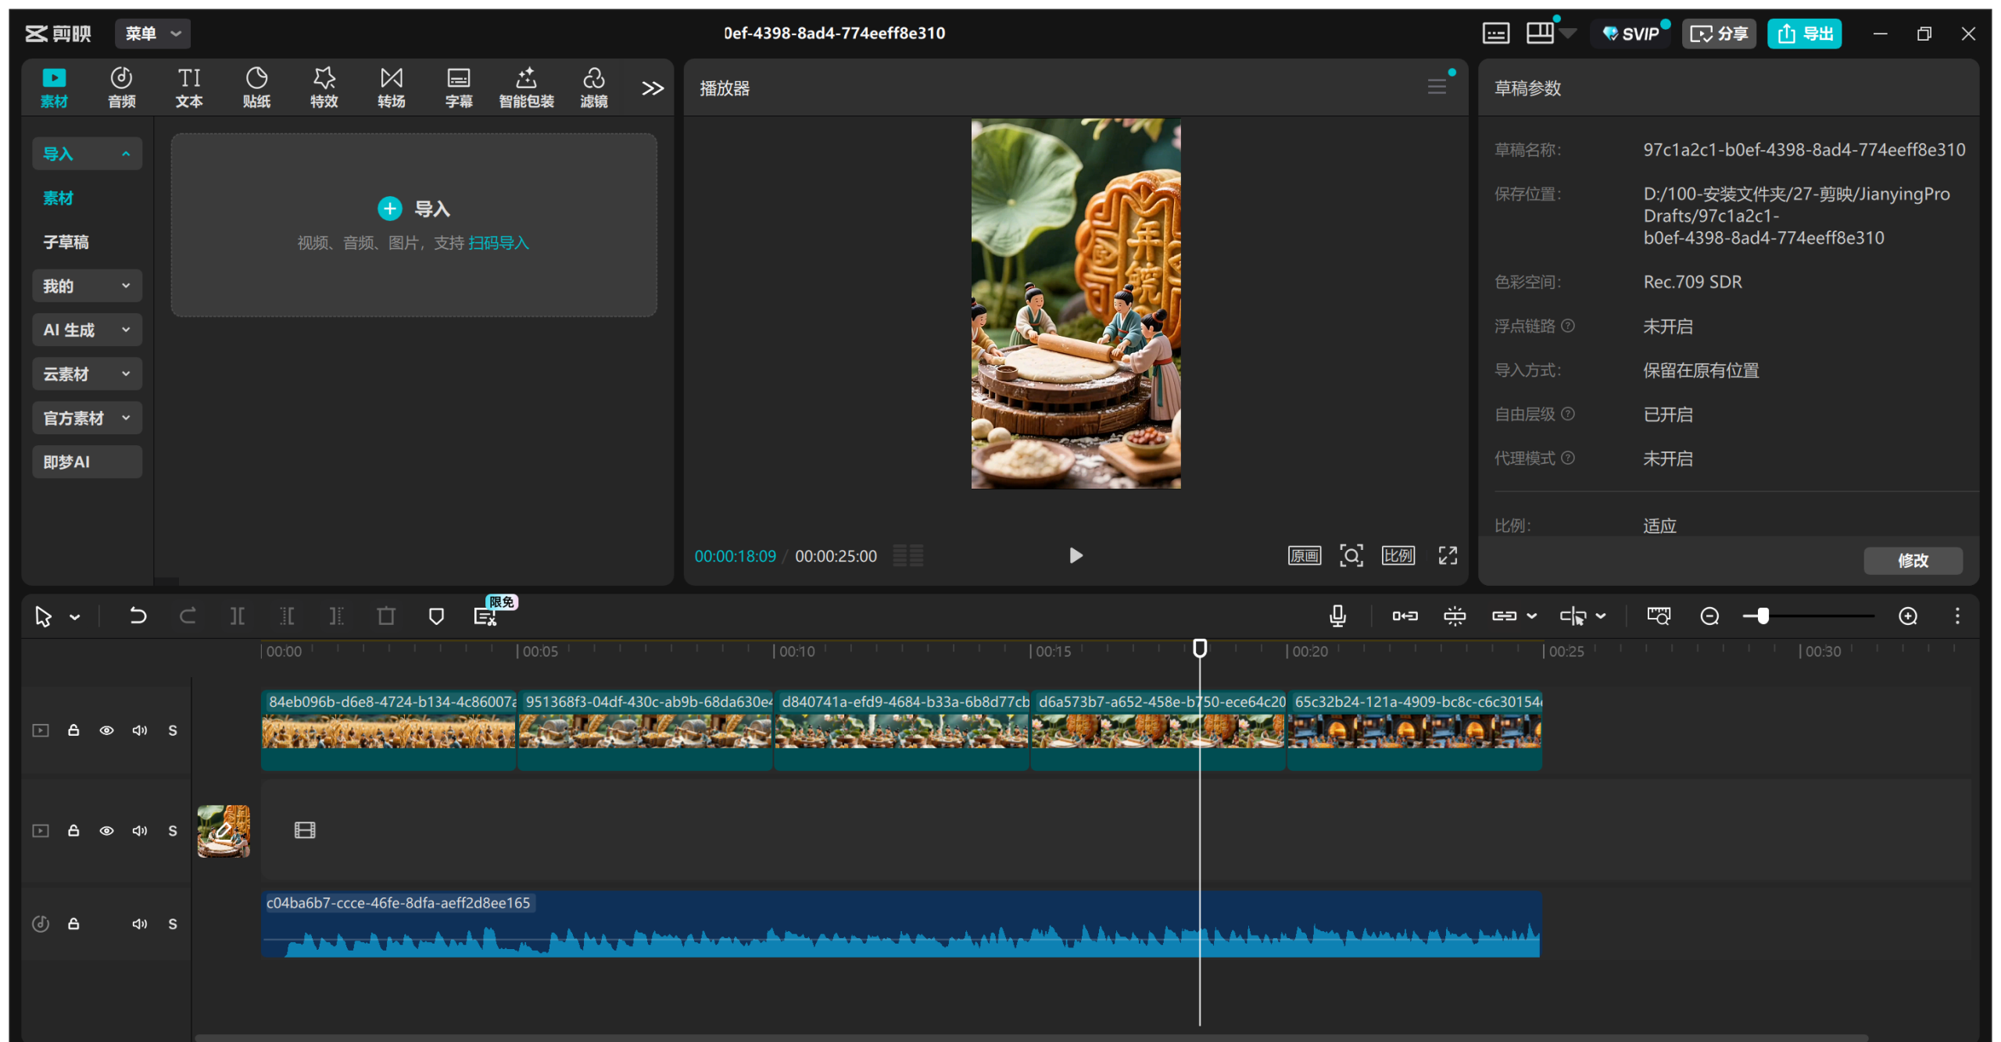Lock the audio track
This screenshot has width=2001, height=1042.
[73, 924]
